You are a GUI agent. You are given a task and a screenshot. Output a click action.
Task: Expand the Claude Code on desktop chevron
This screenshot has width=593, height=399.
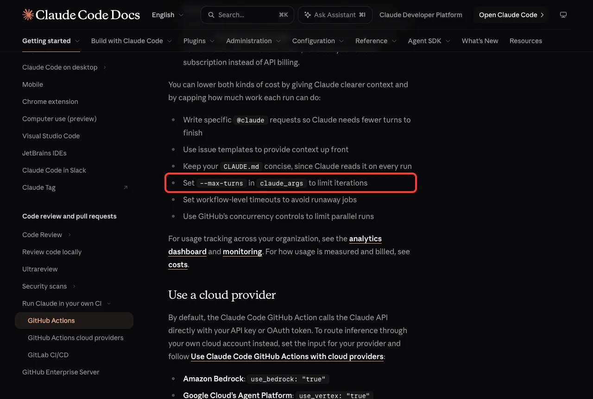pyautogui.click(x=105, y=67)
